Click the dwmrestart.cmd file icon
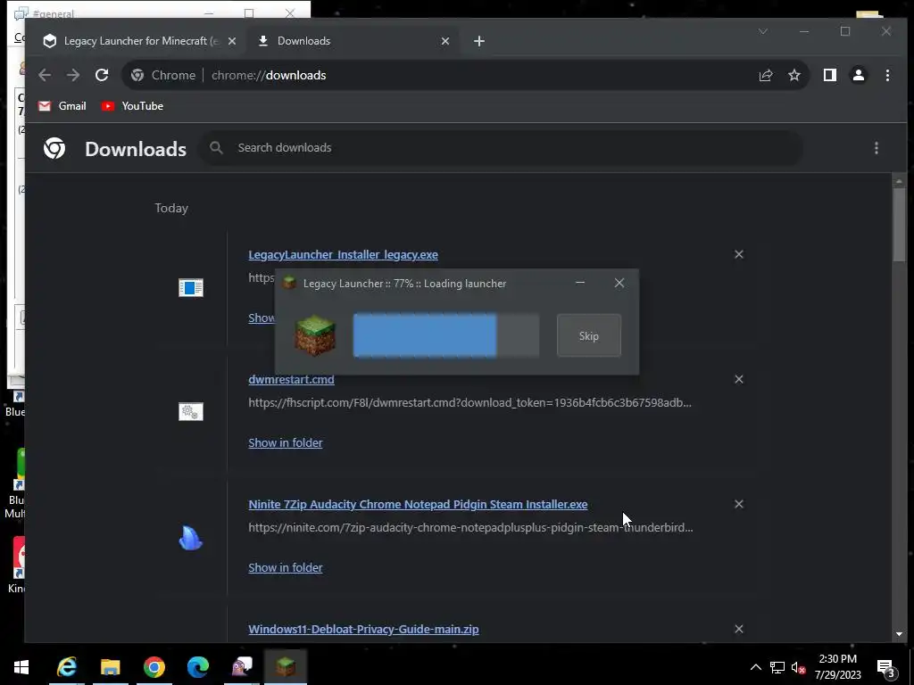This screenshot has height=685, width=914. [191, 412]
